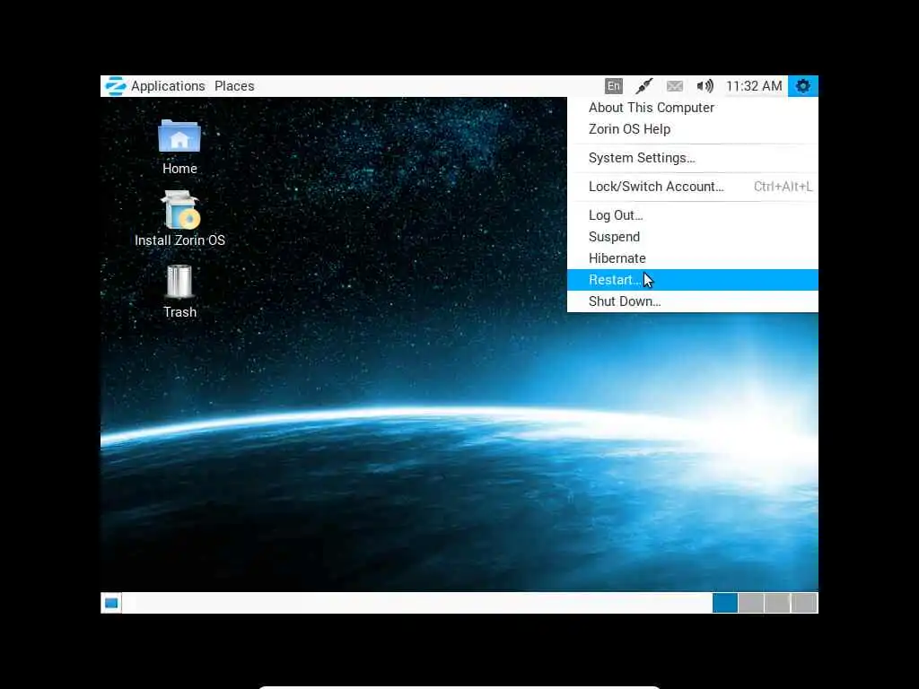Click the show desktop button in bottom panel
919x689 pixels.
point(111,603)
